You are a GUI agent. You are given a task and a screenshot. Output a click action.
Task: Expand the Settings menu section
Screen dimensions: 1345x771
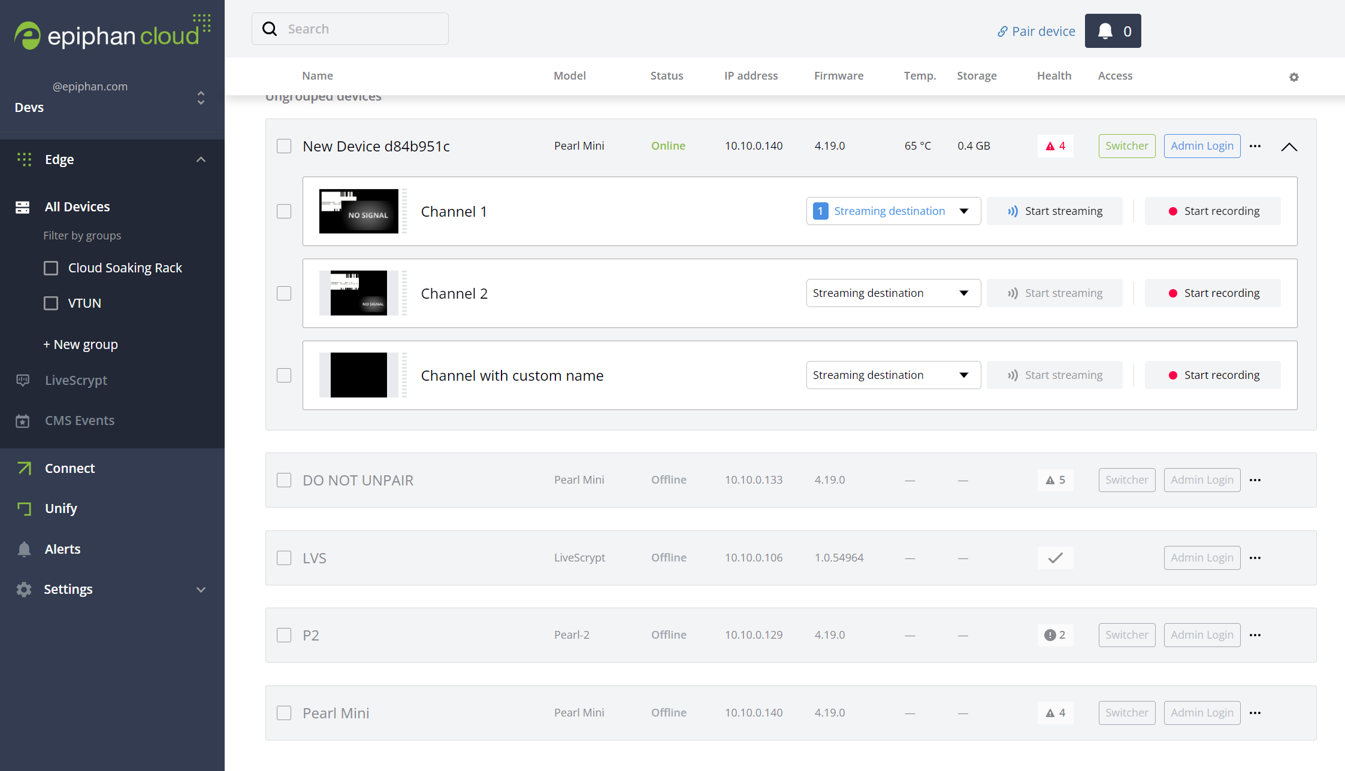click(x=201, y=590)
